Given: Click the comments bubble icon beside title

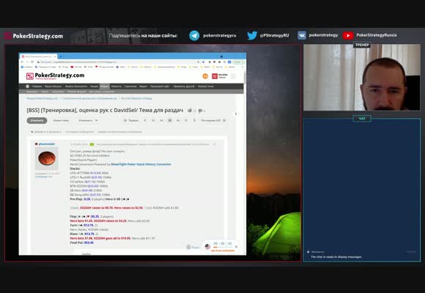Looking at the screenshot, I should (x=200, y=111).
